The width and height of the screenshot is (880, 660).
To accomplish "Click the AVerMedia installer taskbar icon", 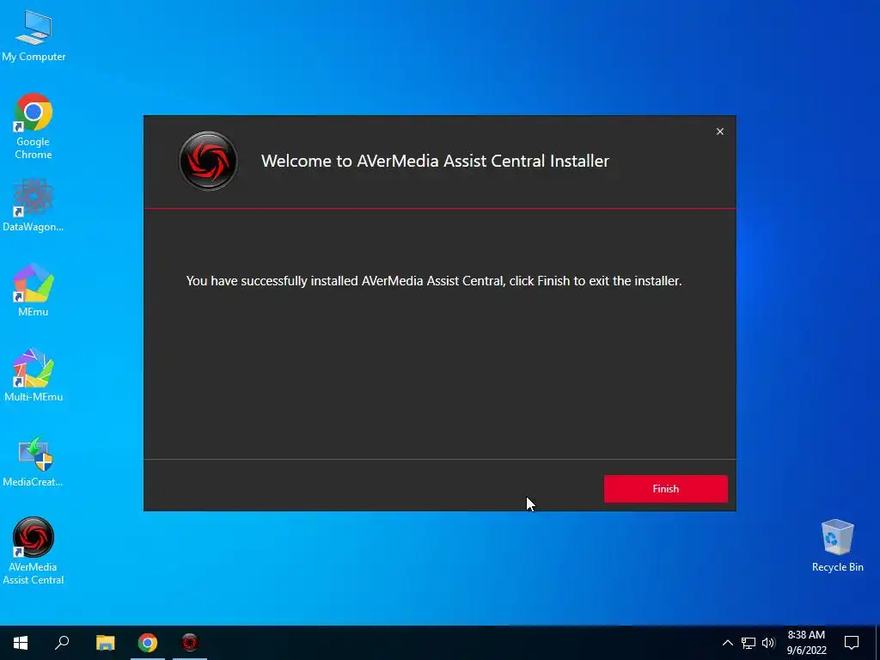I will (190, 643).
